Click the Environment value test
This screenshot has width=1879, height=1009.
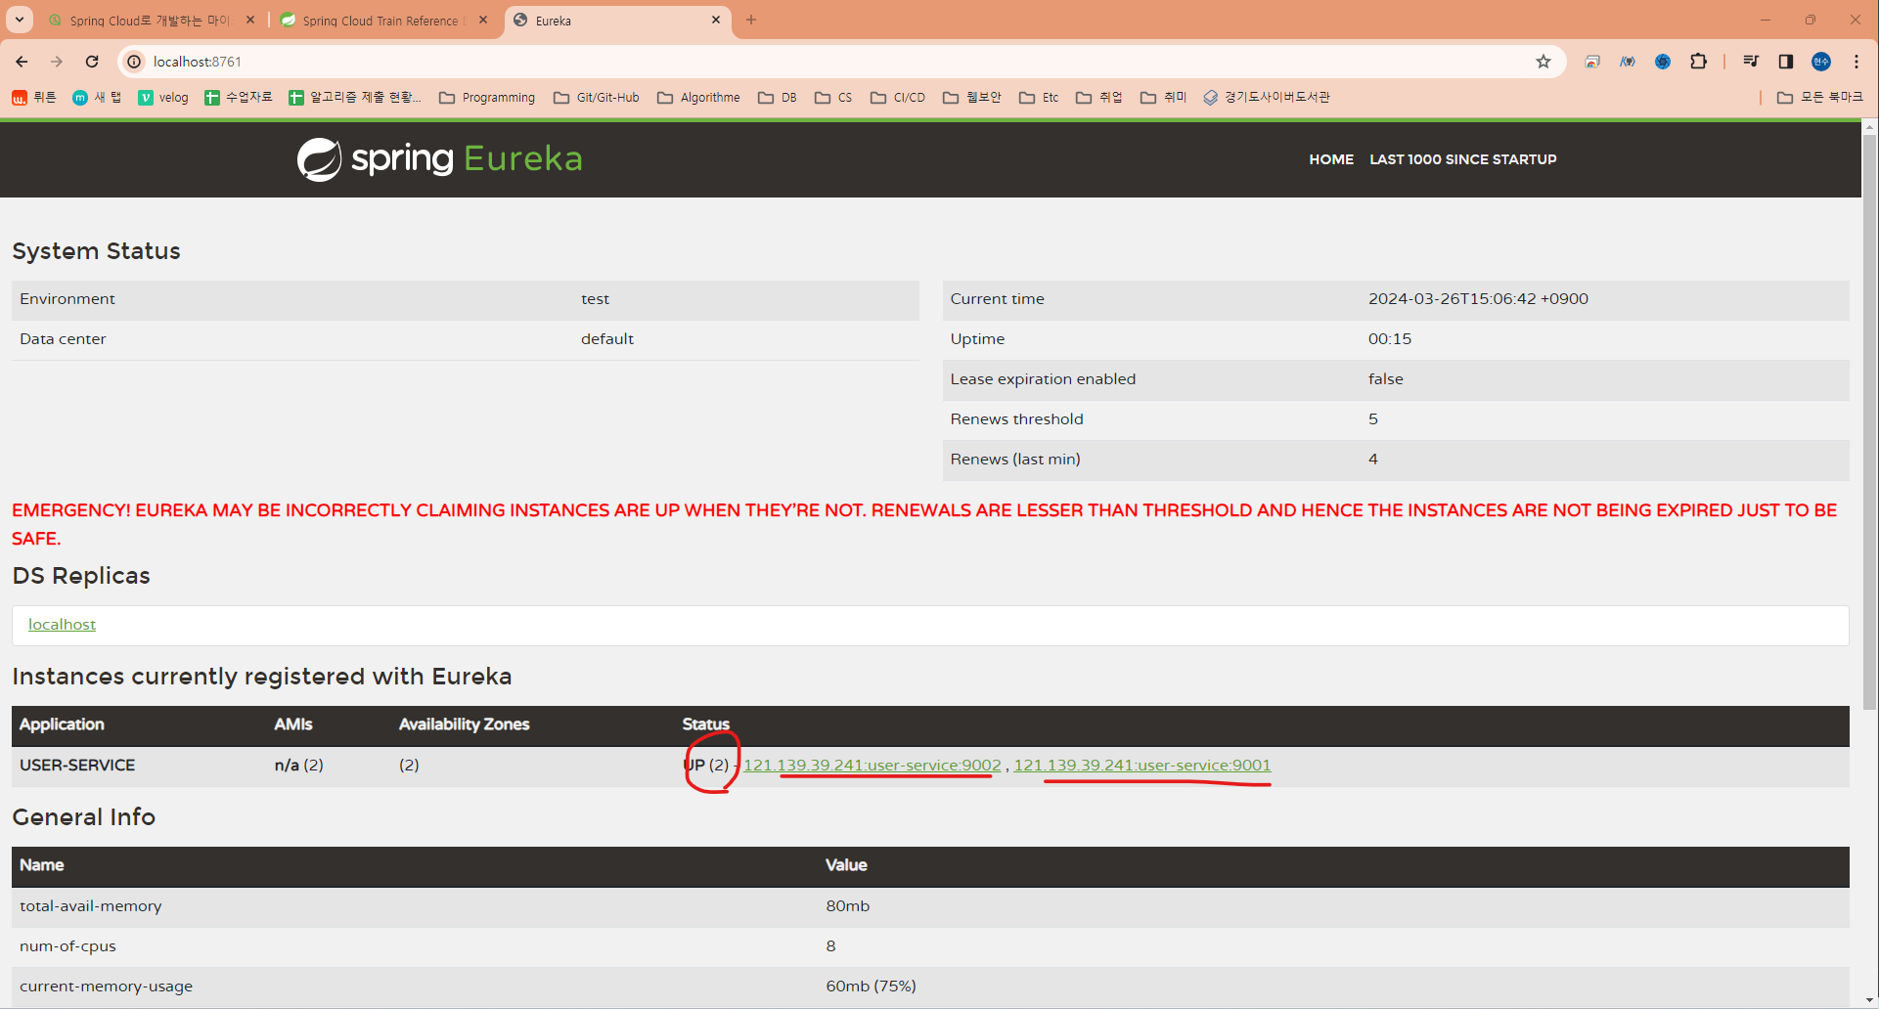[595, 299]
